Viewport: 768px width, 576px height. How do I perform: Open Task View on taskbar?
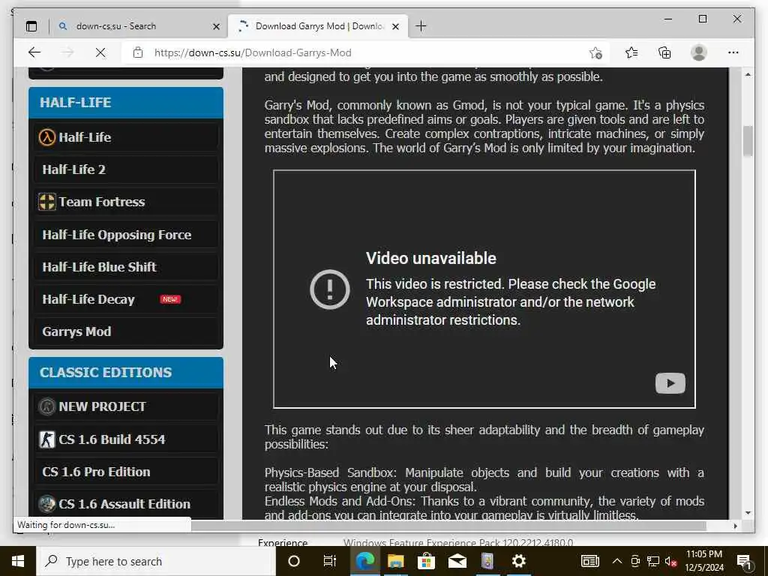(330, 561)
